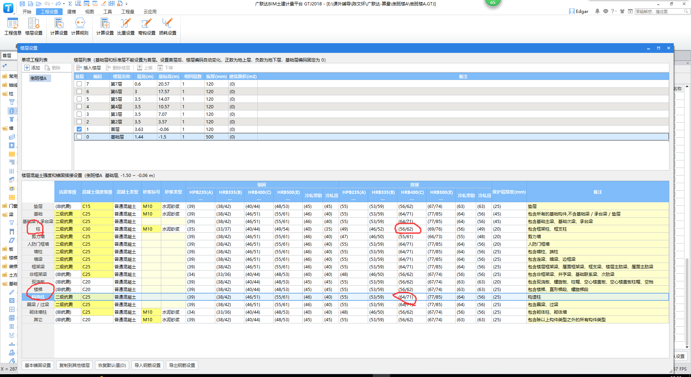Select the 构造柱 row header

point(38,297)
